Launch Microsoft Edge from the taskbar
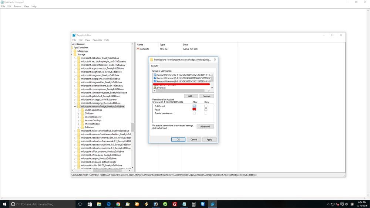 pos(108,204)
